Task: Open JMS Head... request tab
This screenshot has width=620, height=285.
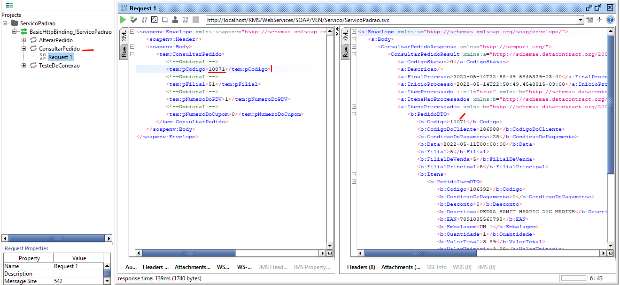Action: click(x=273, y=267)
